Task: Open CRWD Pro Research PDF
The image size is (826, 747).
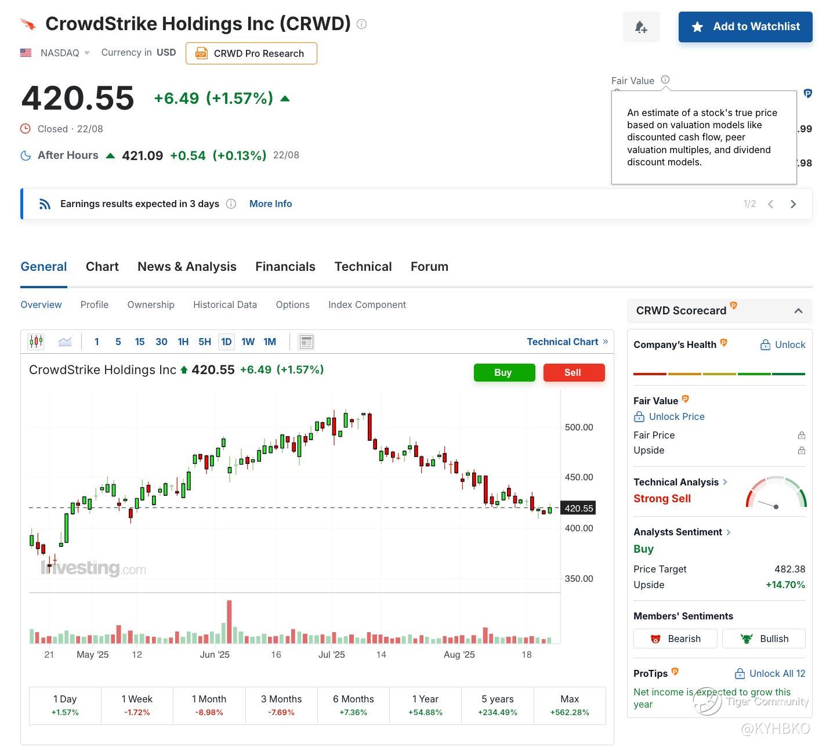Action: coord(251,53)
